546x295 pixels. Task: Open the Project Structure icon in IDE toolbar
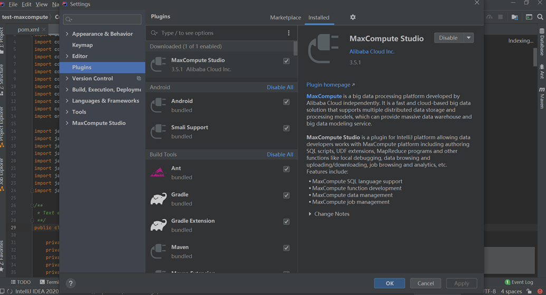(x=515, y=17)
